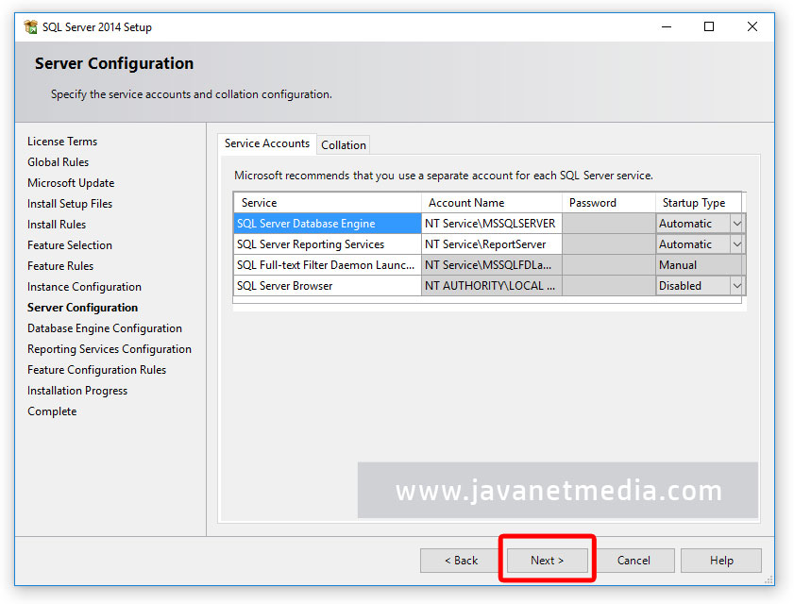Image resolution: width=794 pixels, height=604 pixels.
Task: Switch to the Service Accounts tab
Action: click(266, 143)
